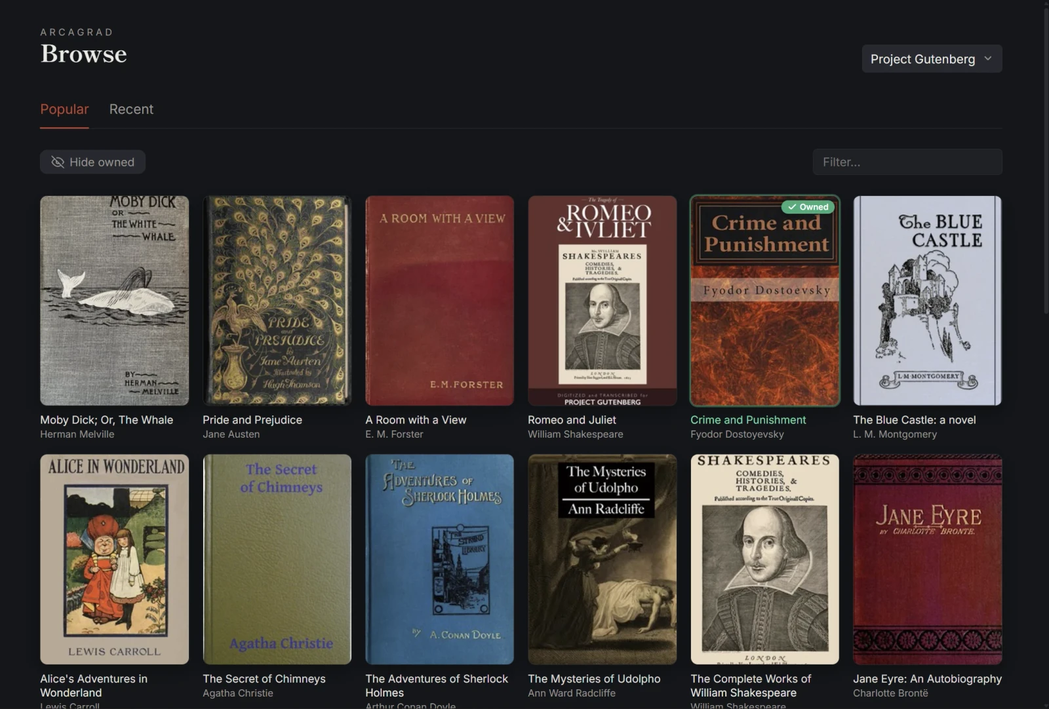Screen dimensions: 1049x709
Task: Click the crossed-eye icon in Hide owned
Action: pyautogui.click(x=58, y=162)
